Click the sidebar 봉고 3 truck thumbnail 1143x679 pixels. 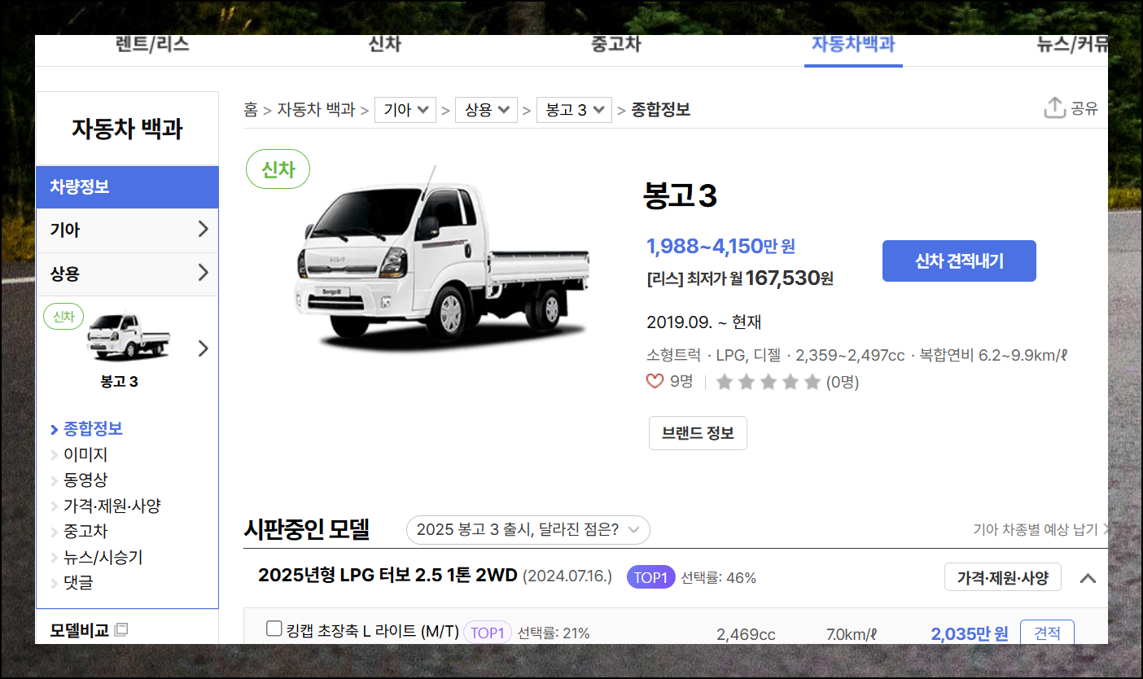(129, 335)
